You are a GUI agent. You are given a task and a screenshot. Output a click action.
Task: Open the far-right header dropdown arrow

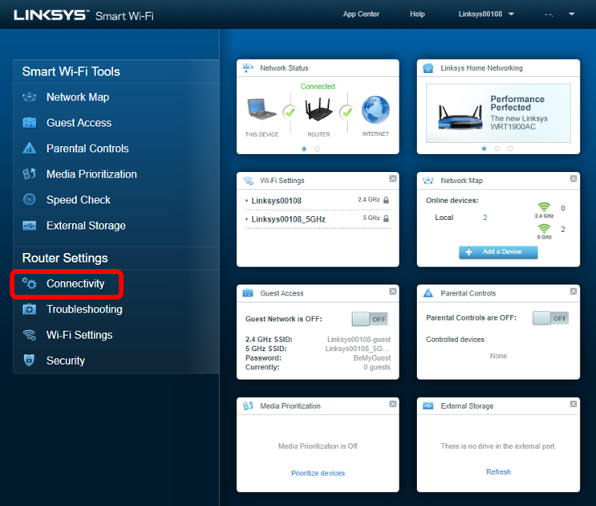point(571,14)
